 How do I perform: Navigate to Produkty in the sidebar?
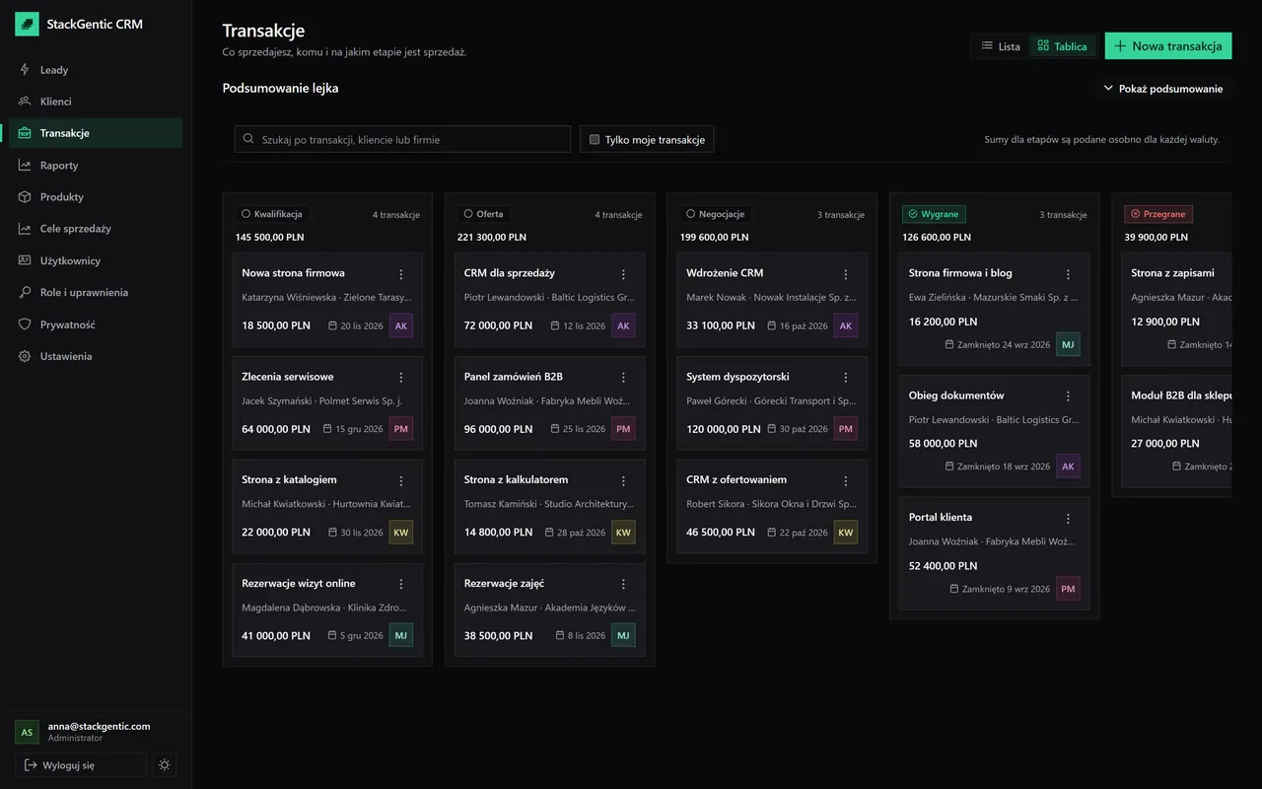[96, 197]
